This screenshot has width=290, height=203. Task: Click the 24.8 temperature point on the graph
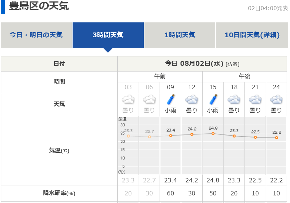point(213,134)
